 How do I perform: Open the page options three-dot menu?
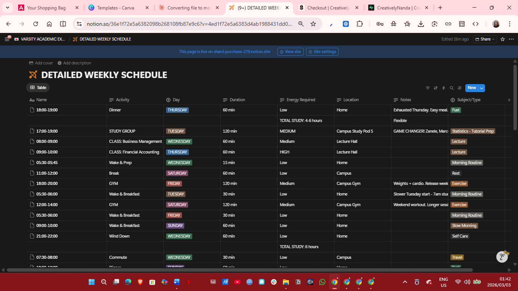pos(511,39)
